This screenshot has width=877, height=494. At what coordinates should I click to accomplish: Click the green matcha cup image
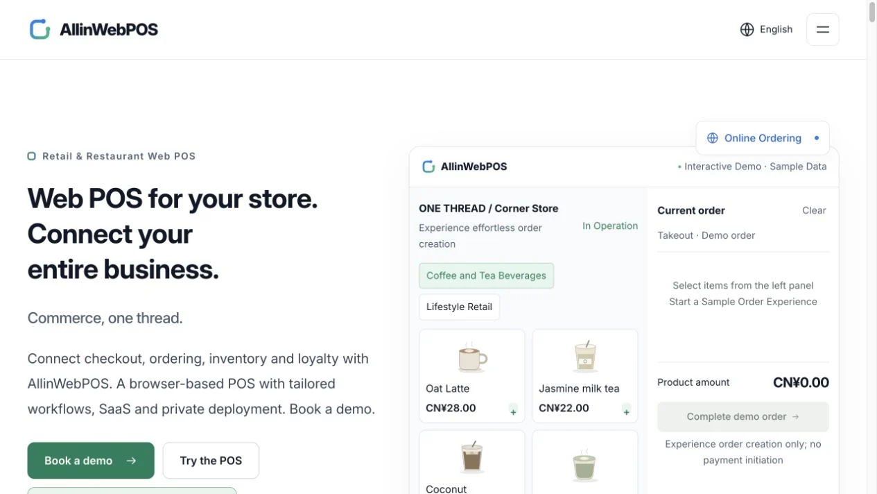[x=584, y=466]
